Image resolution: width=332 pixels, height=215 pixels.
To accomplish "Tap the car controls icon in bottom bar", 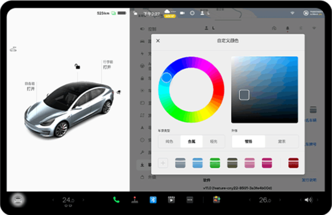I will pyautogui.click(x=18, y=200).
